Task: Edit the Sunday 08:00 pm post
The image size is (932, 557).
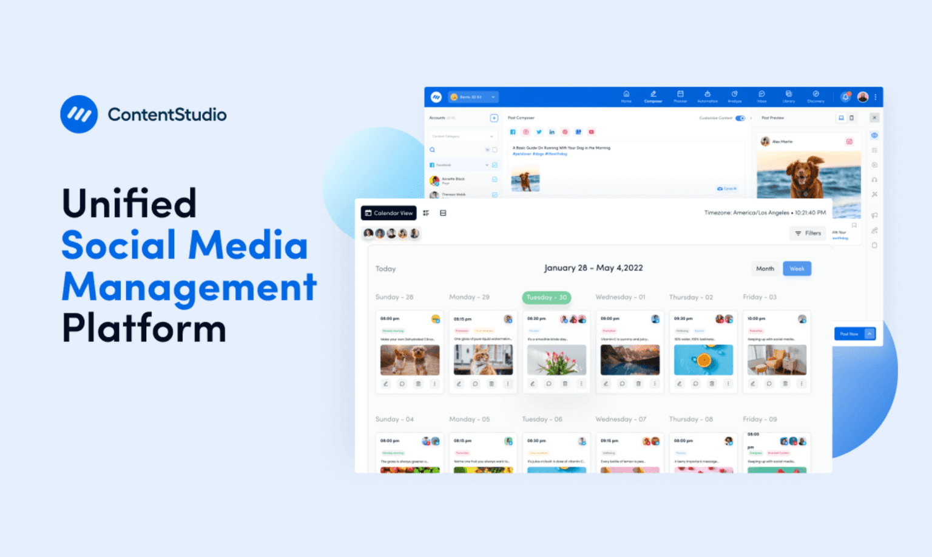Action: click(385, 384)
